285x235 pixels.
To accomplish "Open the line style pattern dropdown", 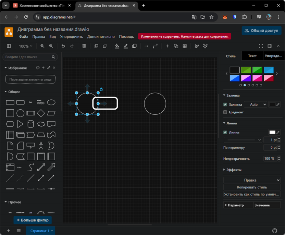I will point(243,140).
